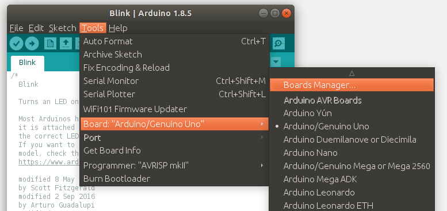Switch to the Blink tab
The width and height of the screenshot is (447, 211).
[28, 63]
